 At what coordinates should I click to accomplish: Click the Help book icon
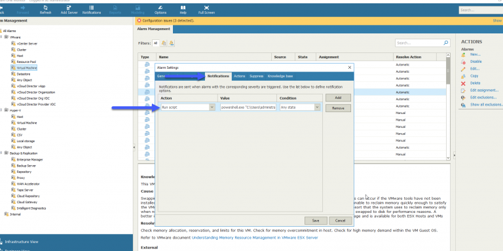(x=183, y=7)
